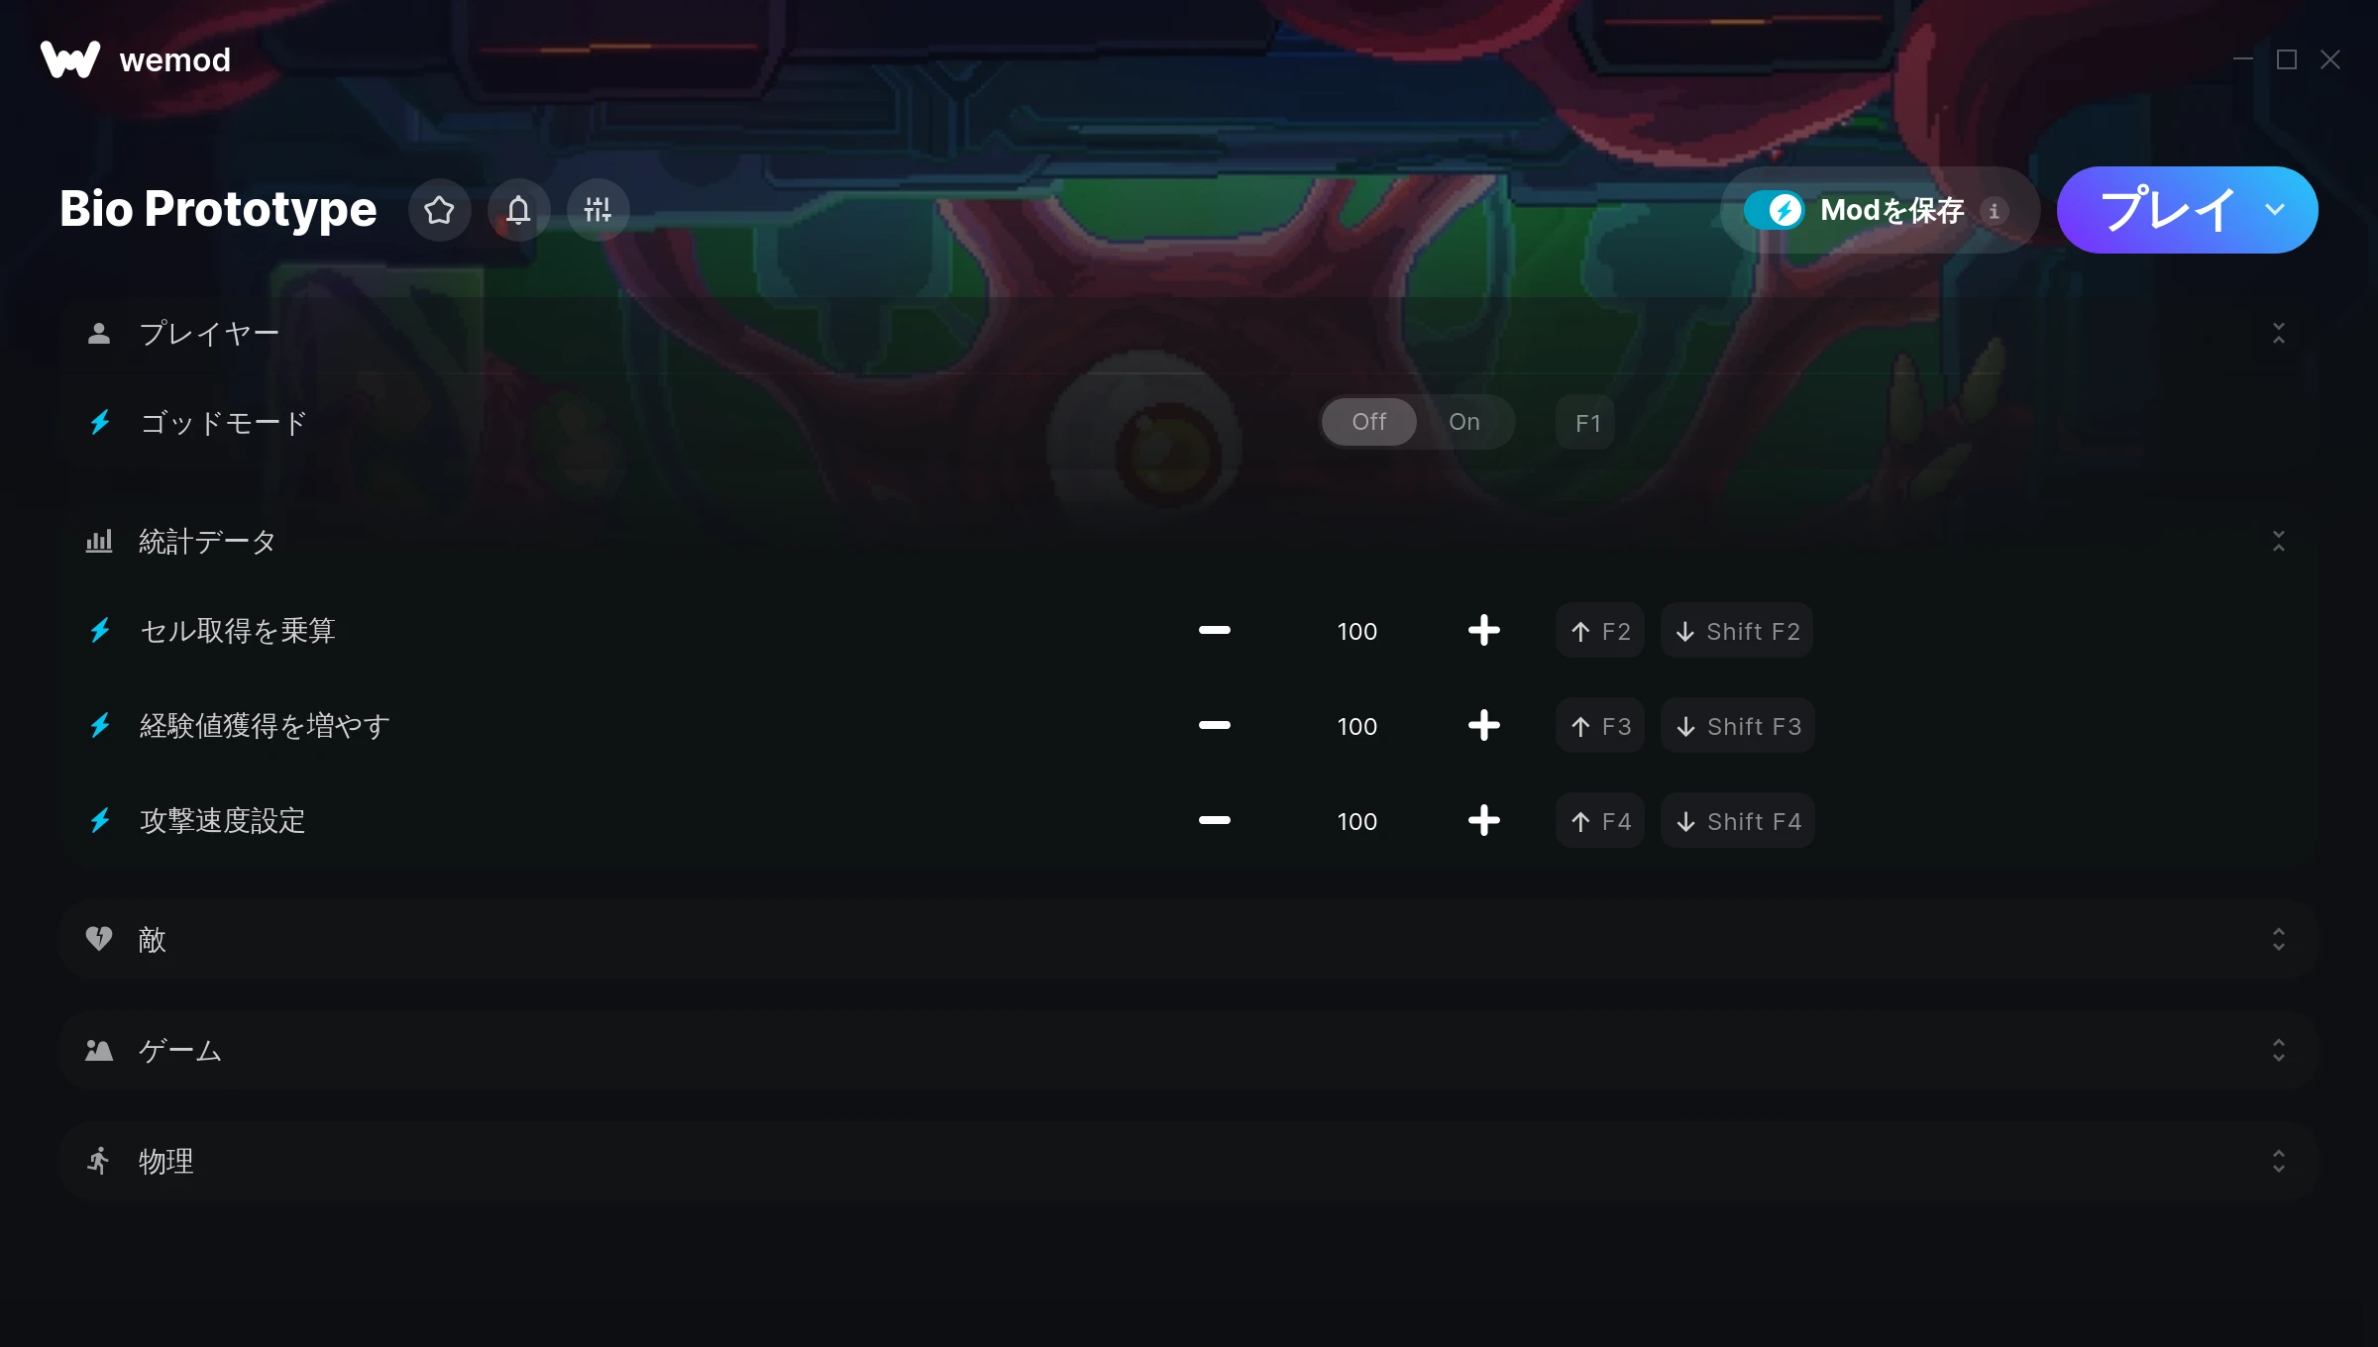The height and width of the screenshot is (1347, 2378).
Task: Open settings sliders icon next to bell
Action: pyautogui.click(x=597, y=209)
